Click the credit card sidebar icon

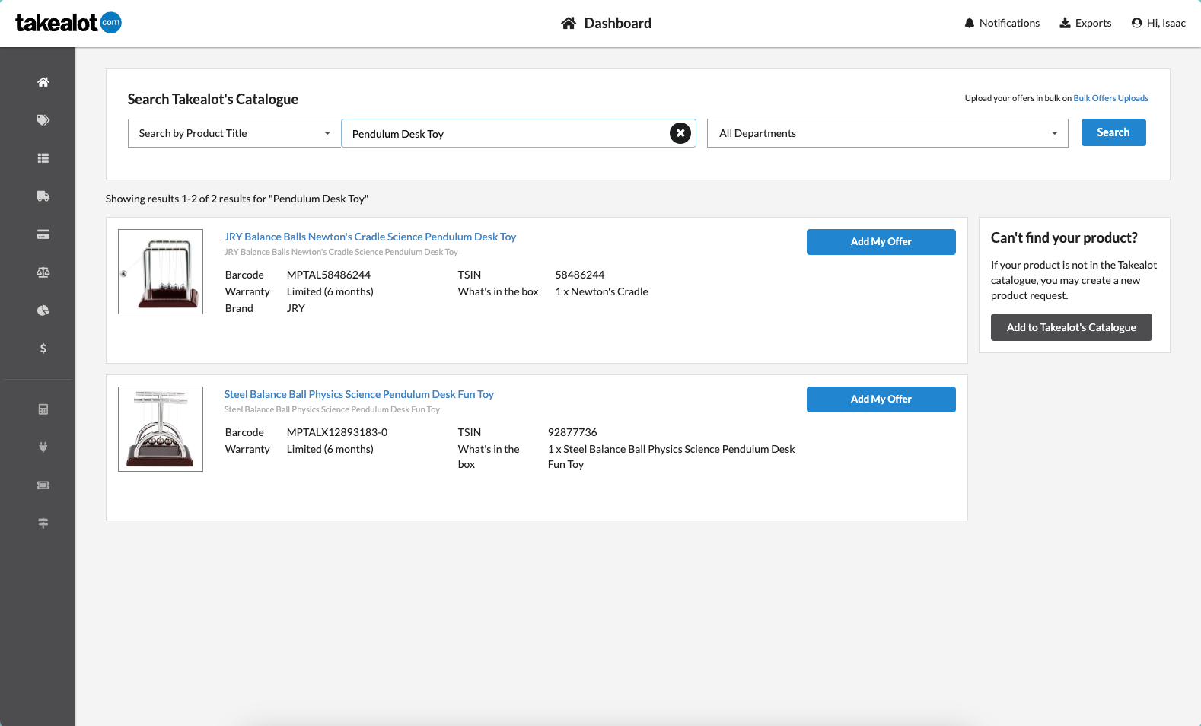click(x=43, y=234)
